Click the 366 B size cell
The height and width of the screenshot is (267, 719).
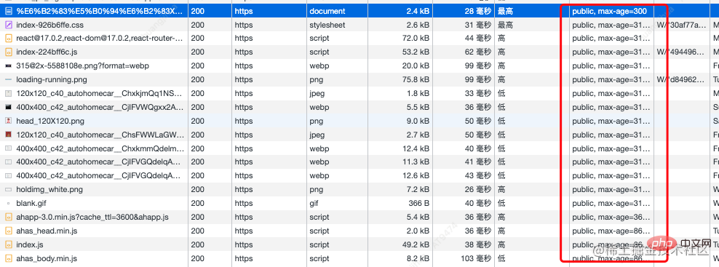tap(419, 203)
